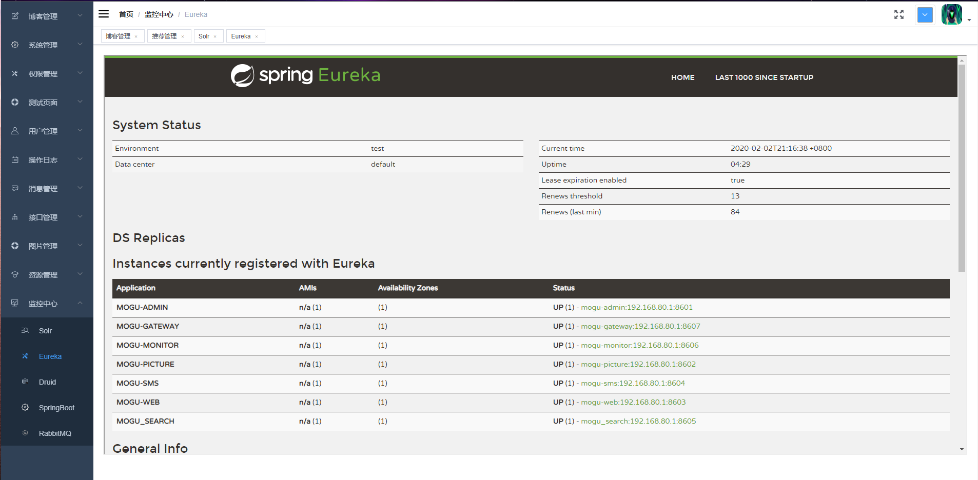Viewport: 978px width, 480px height.
Task: Click the Solr search icon in submenu
Action: (25, 330)
